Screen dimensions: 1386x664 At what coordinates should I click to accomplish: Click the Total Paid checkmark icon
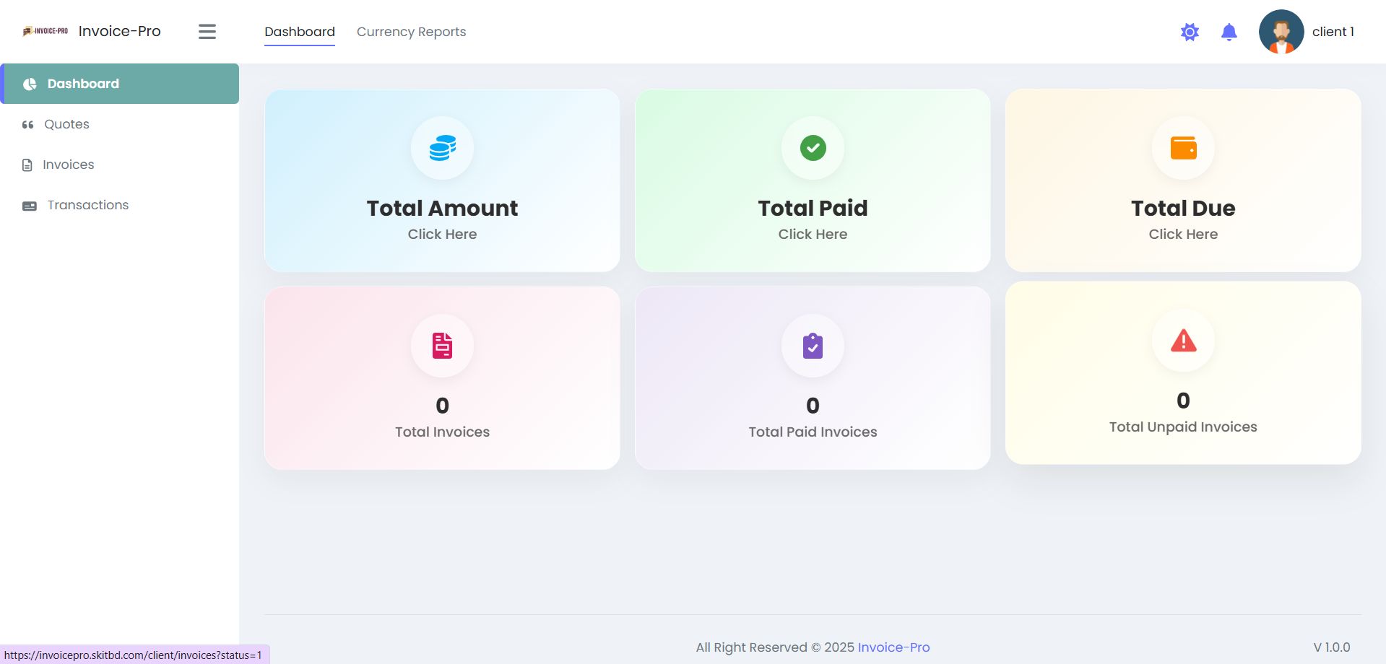pos(813,148)
